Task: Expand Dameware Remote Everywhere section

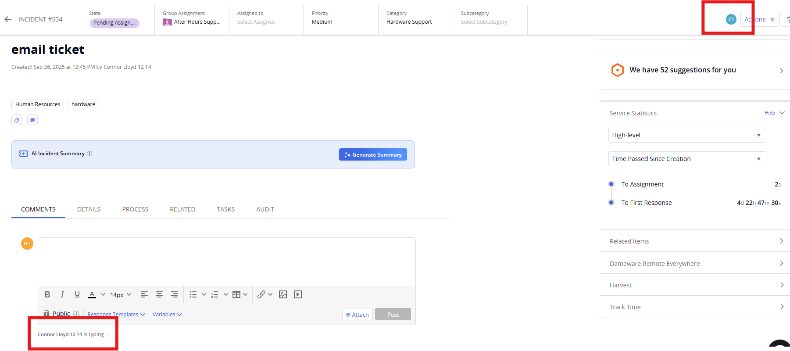Action: click(694, 263)
